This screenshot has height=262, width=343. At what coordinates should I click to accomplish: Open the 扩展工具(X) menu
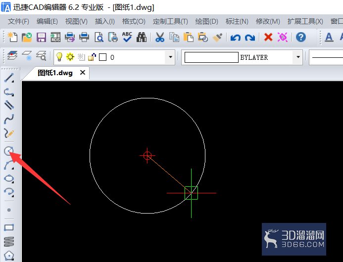point(305,21)
